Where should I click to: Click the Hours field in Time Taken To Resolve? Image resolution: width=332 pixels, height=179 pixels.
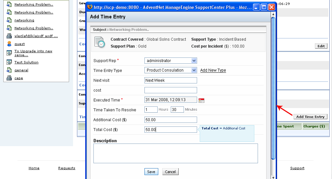coord(151,109)
